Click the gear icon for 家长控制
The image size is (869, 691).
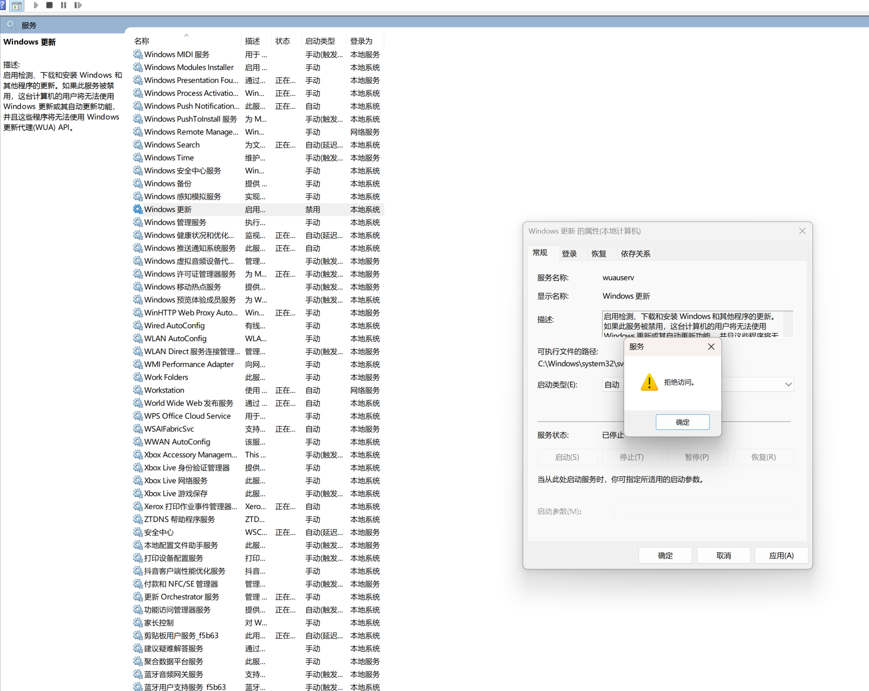click(x=138, y=623)
